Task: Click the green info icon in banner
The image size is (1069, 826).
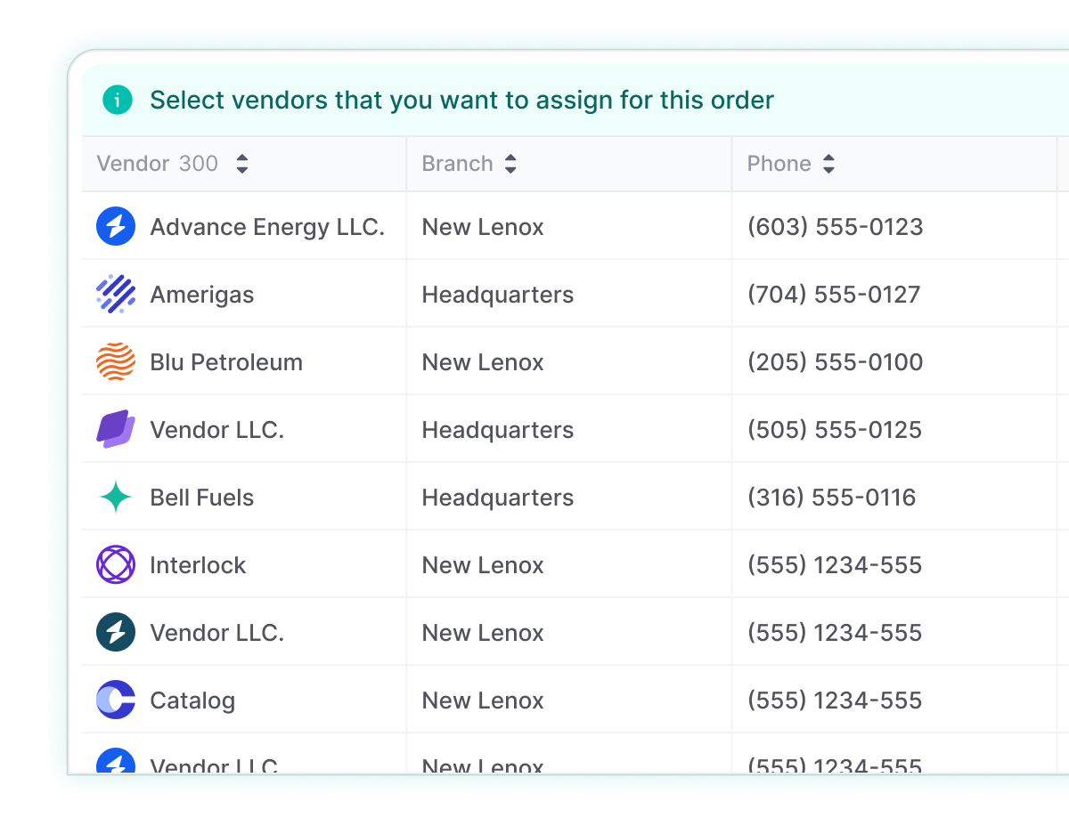Action: [x=117, y=100]
